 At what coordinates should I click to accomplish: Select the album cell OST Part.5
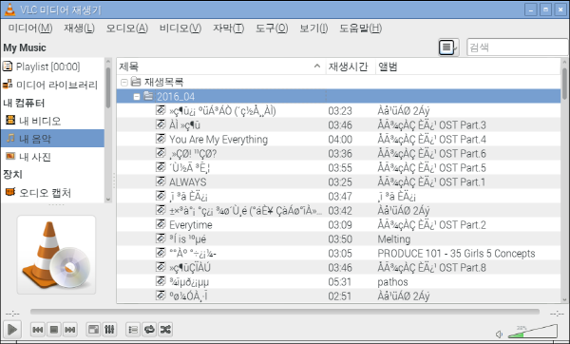431,168
